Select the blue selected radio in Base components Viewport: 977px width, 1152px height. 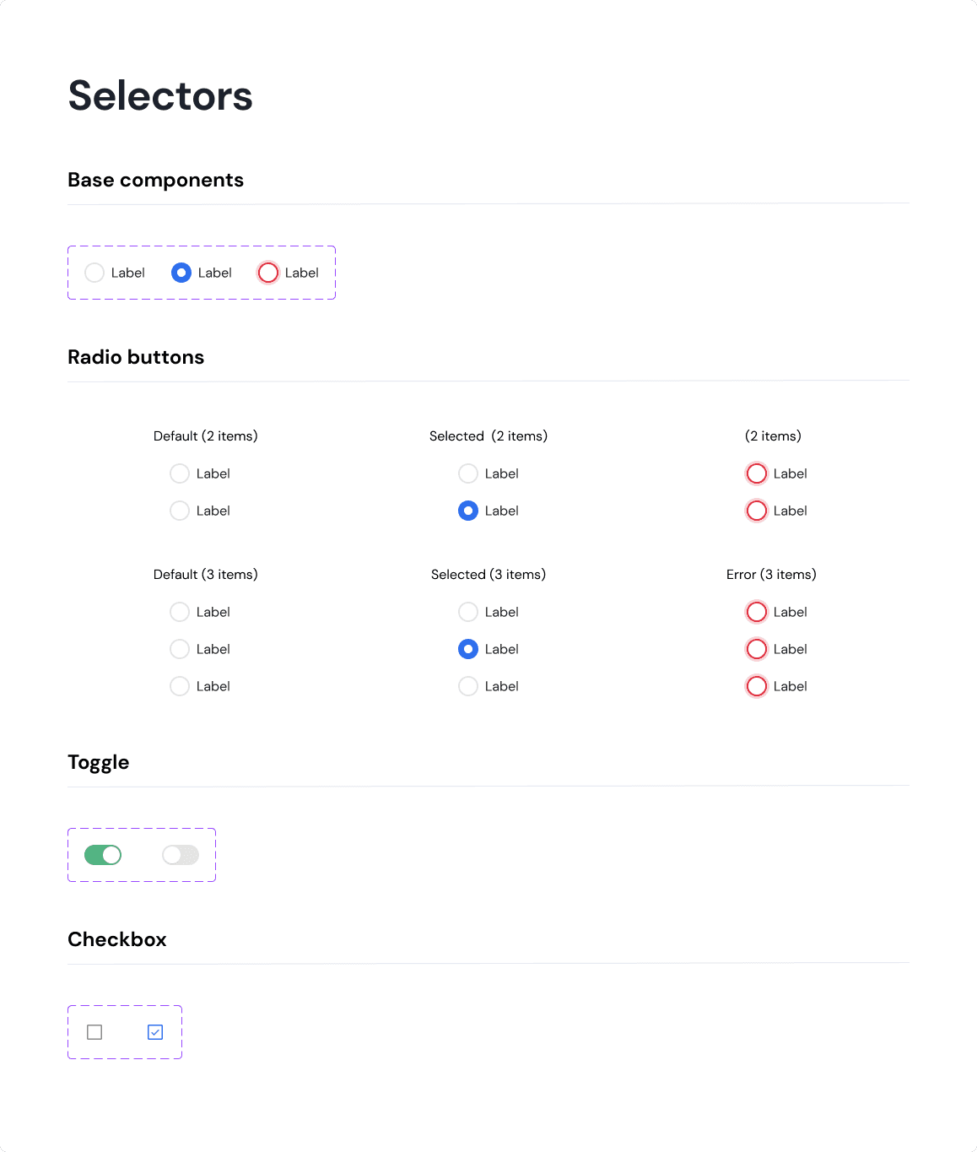[x=181, y=273]
